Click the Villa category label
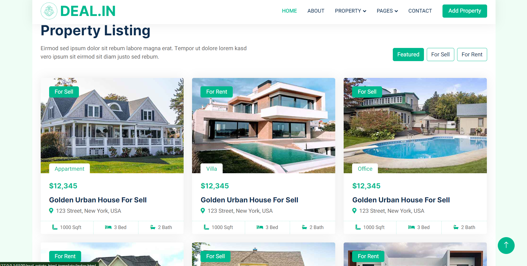 [211, 169]
